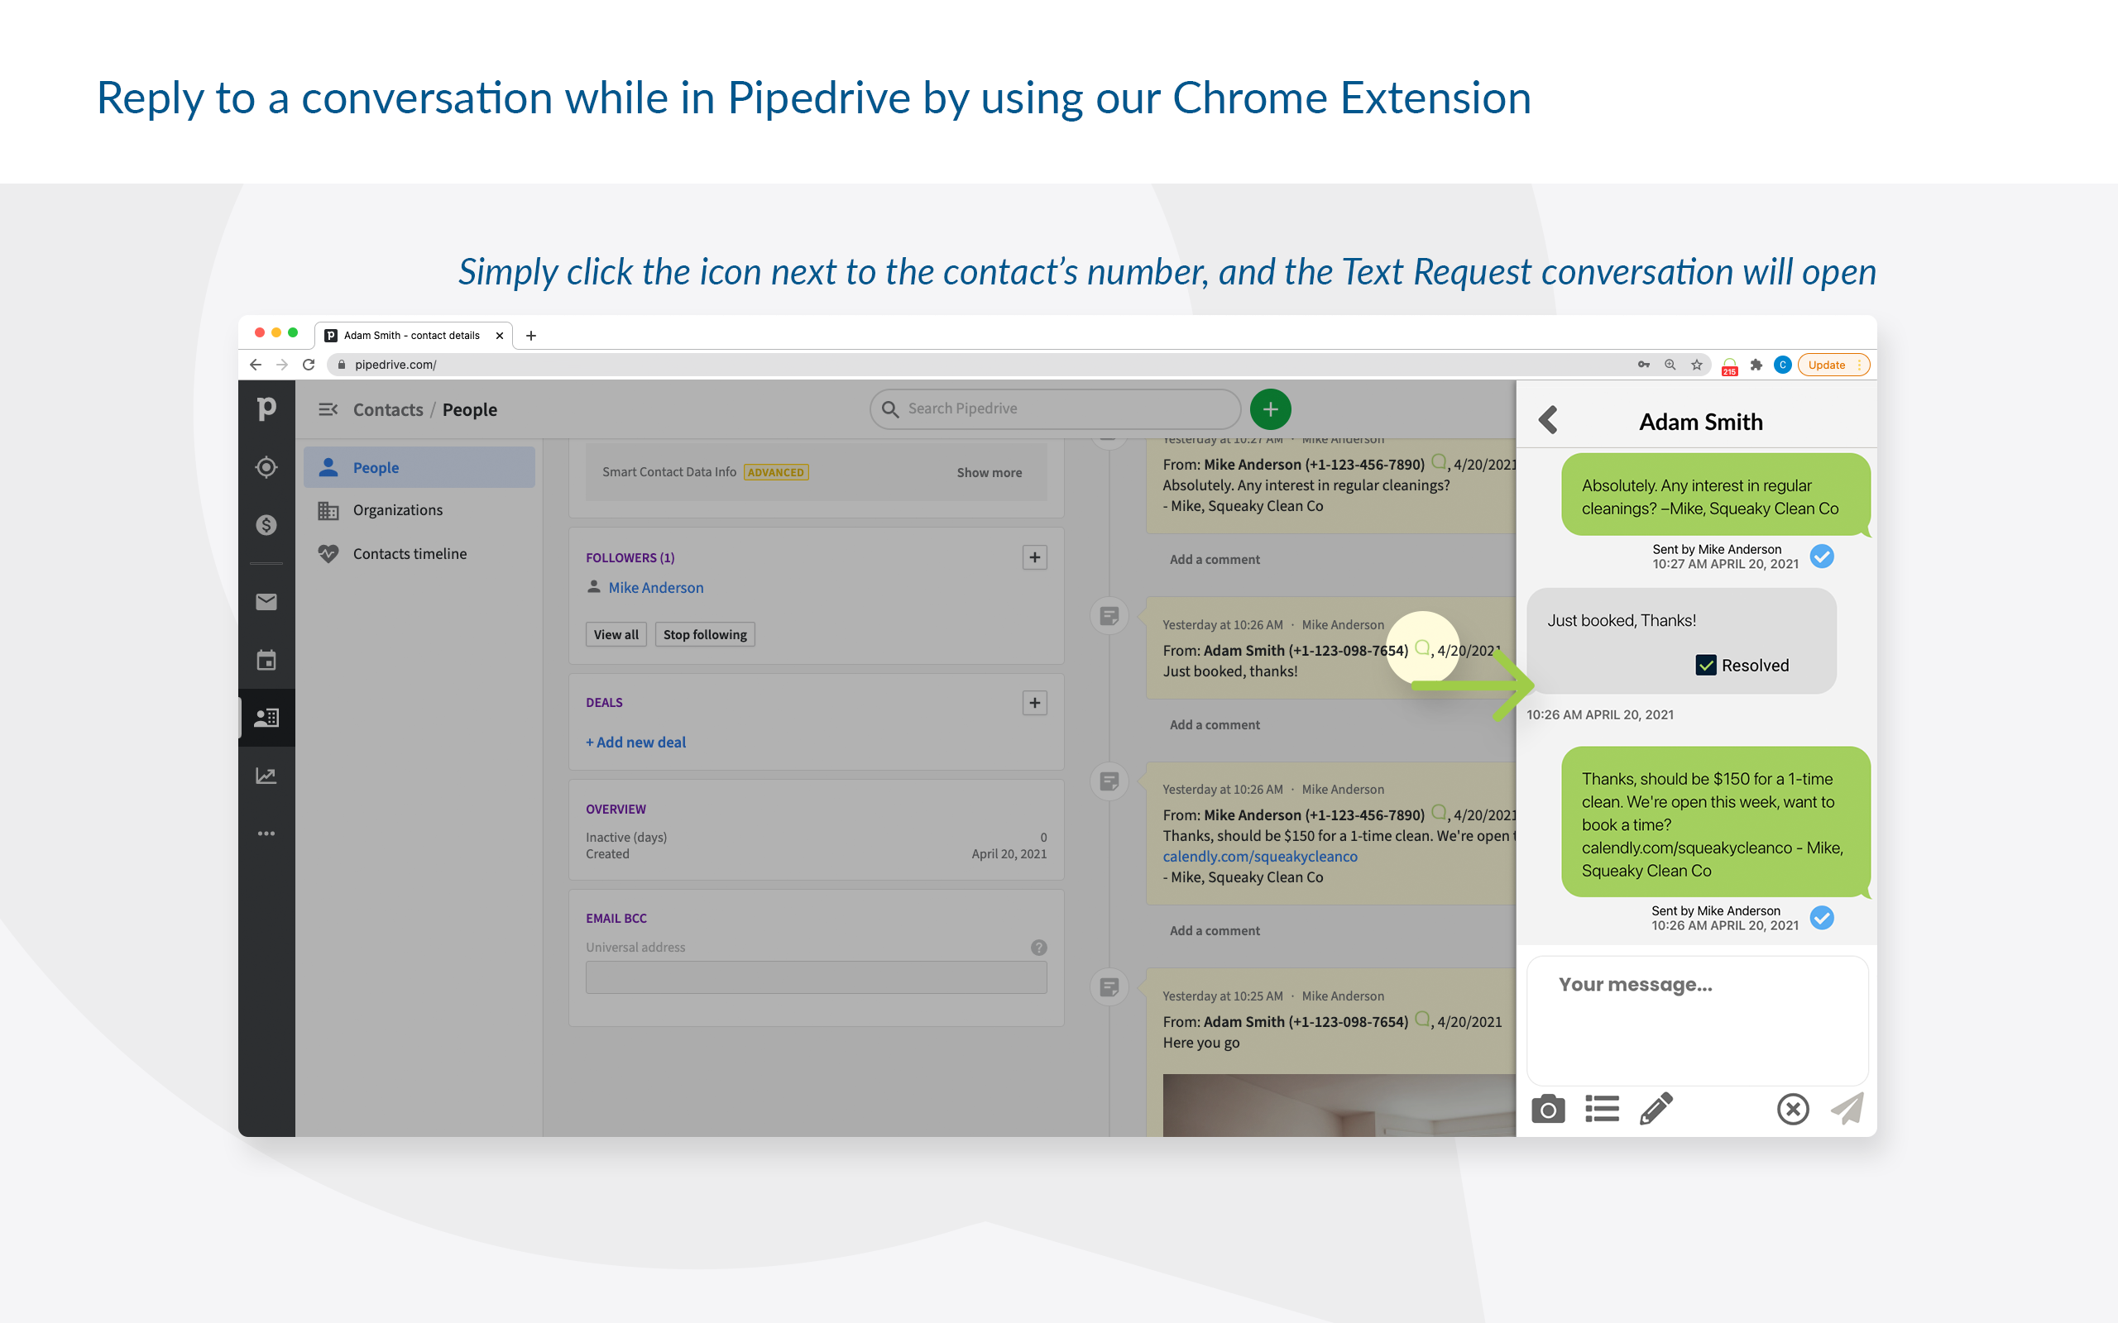This screenshot has width=2118, height=1323.
Task: Open Chrome extensions puzzle icon
Action: click(1756, 365)
